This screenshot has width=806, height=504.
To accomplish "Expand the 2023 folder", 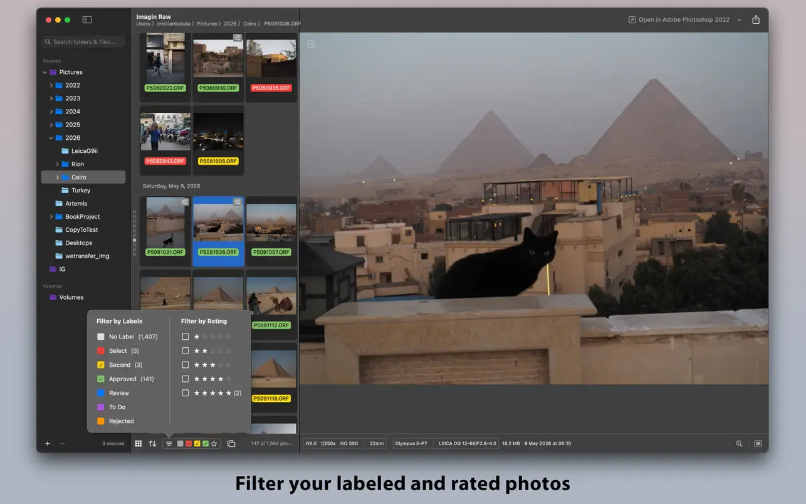I will point(51,98).
